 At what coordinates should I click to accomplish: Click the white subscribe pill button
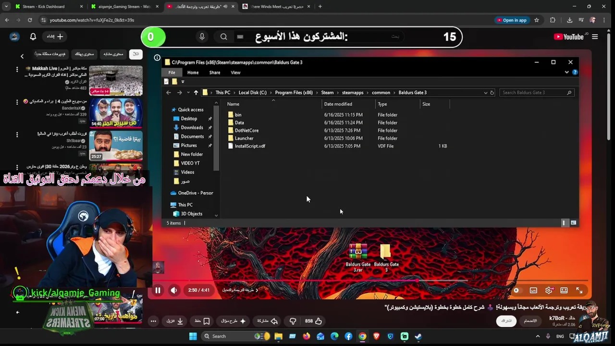pos(507,321)
